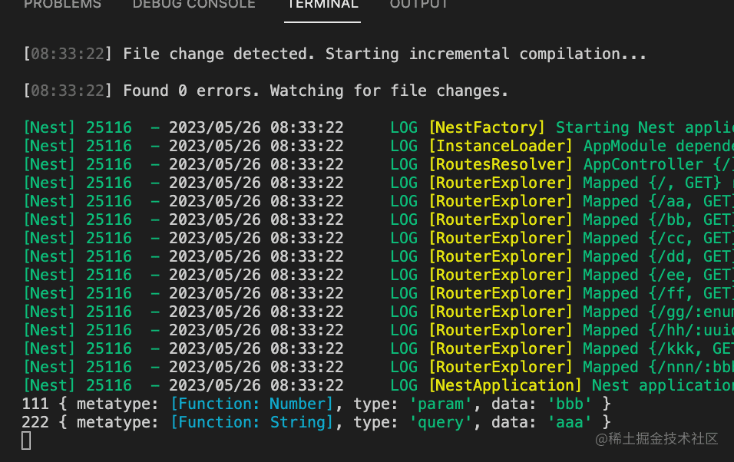Image resolution: width=734 pixels, height=462 pixels.
Task: Click the 'aaa' data value
Action: pos(570,422)
